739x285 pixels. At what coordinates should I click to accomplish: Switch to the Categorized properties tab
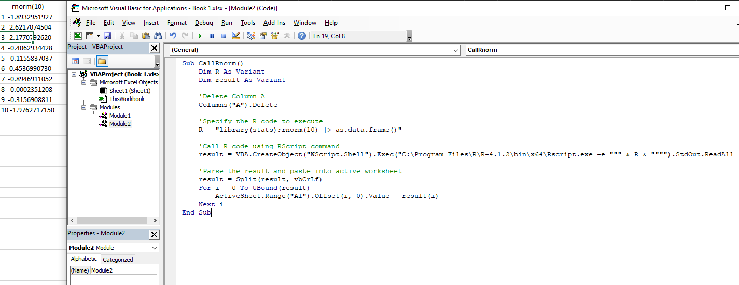point(118,260)
